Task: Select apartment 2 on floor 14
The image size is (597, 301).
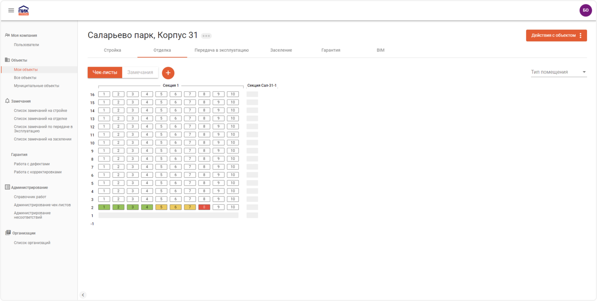Action: 118,110
